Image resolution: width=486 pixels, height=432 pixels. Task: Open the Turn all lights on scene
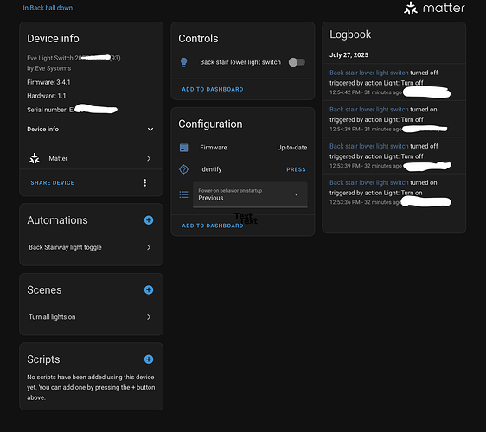tap(90, 317)
